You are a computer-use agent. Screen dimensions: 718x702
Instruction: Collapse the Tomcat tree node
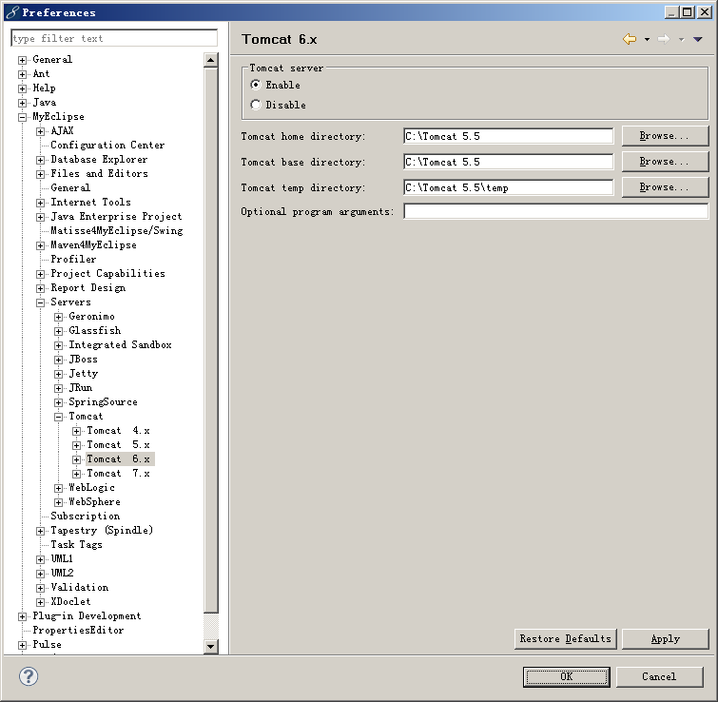tap(58, 417)
